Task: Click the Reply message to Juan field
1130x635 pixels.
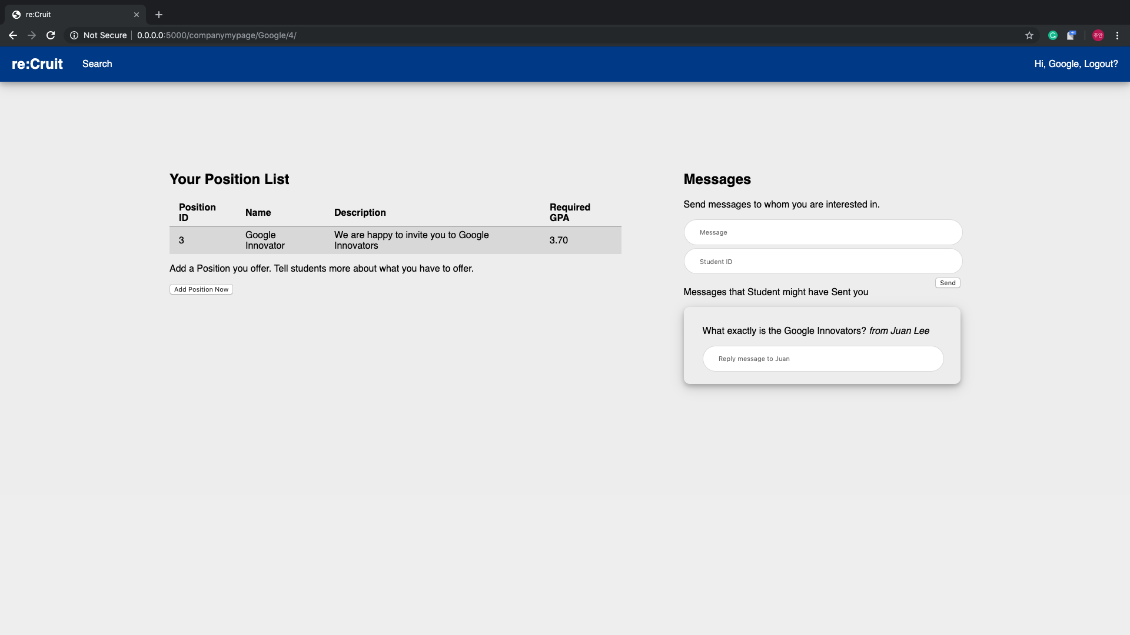Action: click(x=823, y=359)
